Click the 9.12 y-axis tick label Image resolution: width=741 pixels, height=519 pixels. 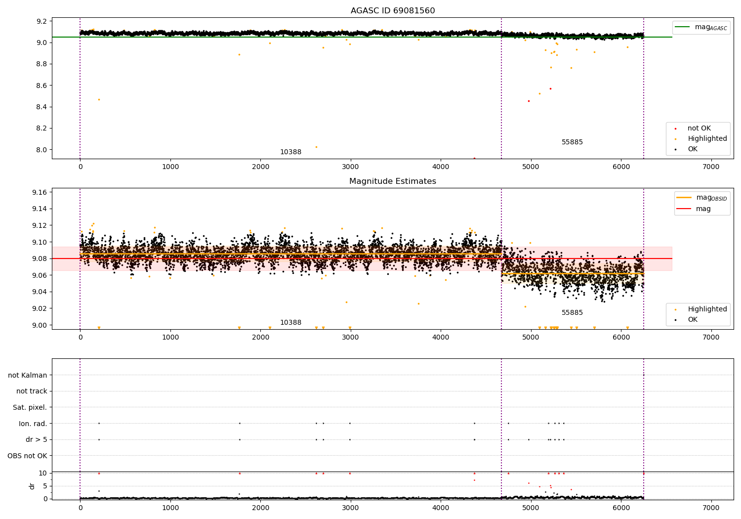tap(40, 225)
